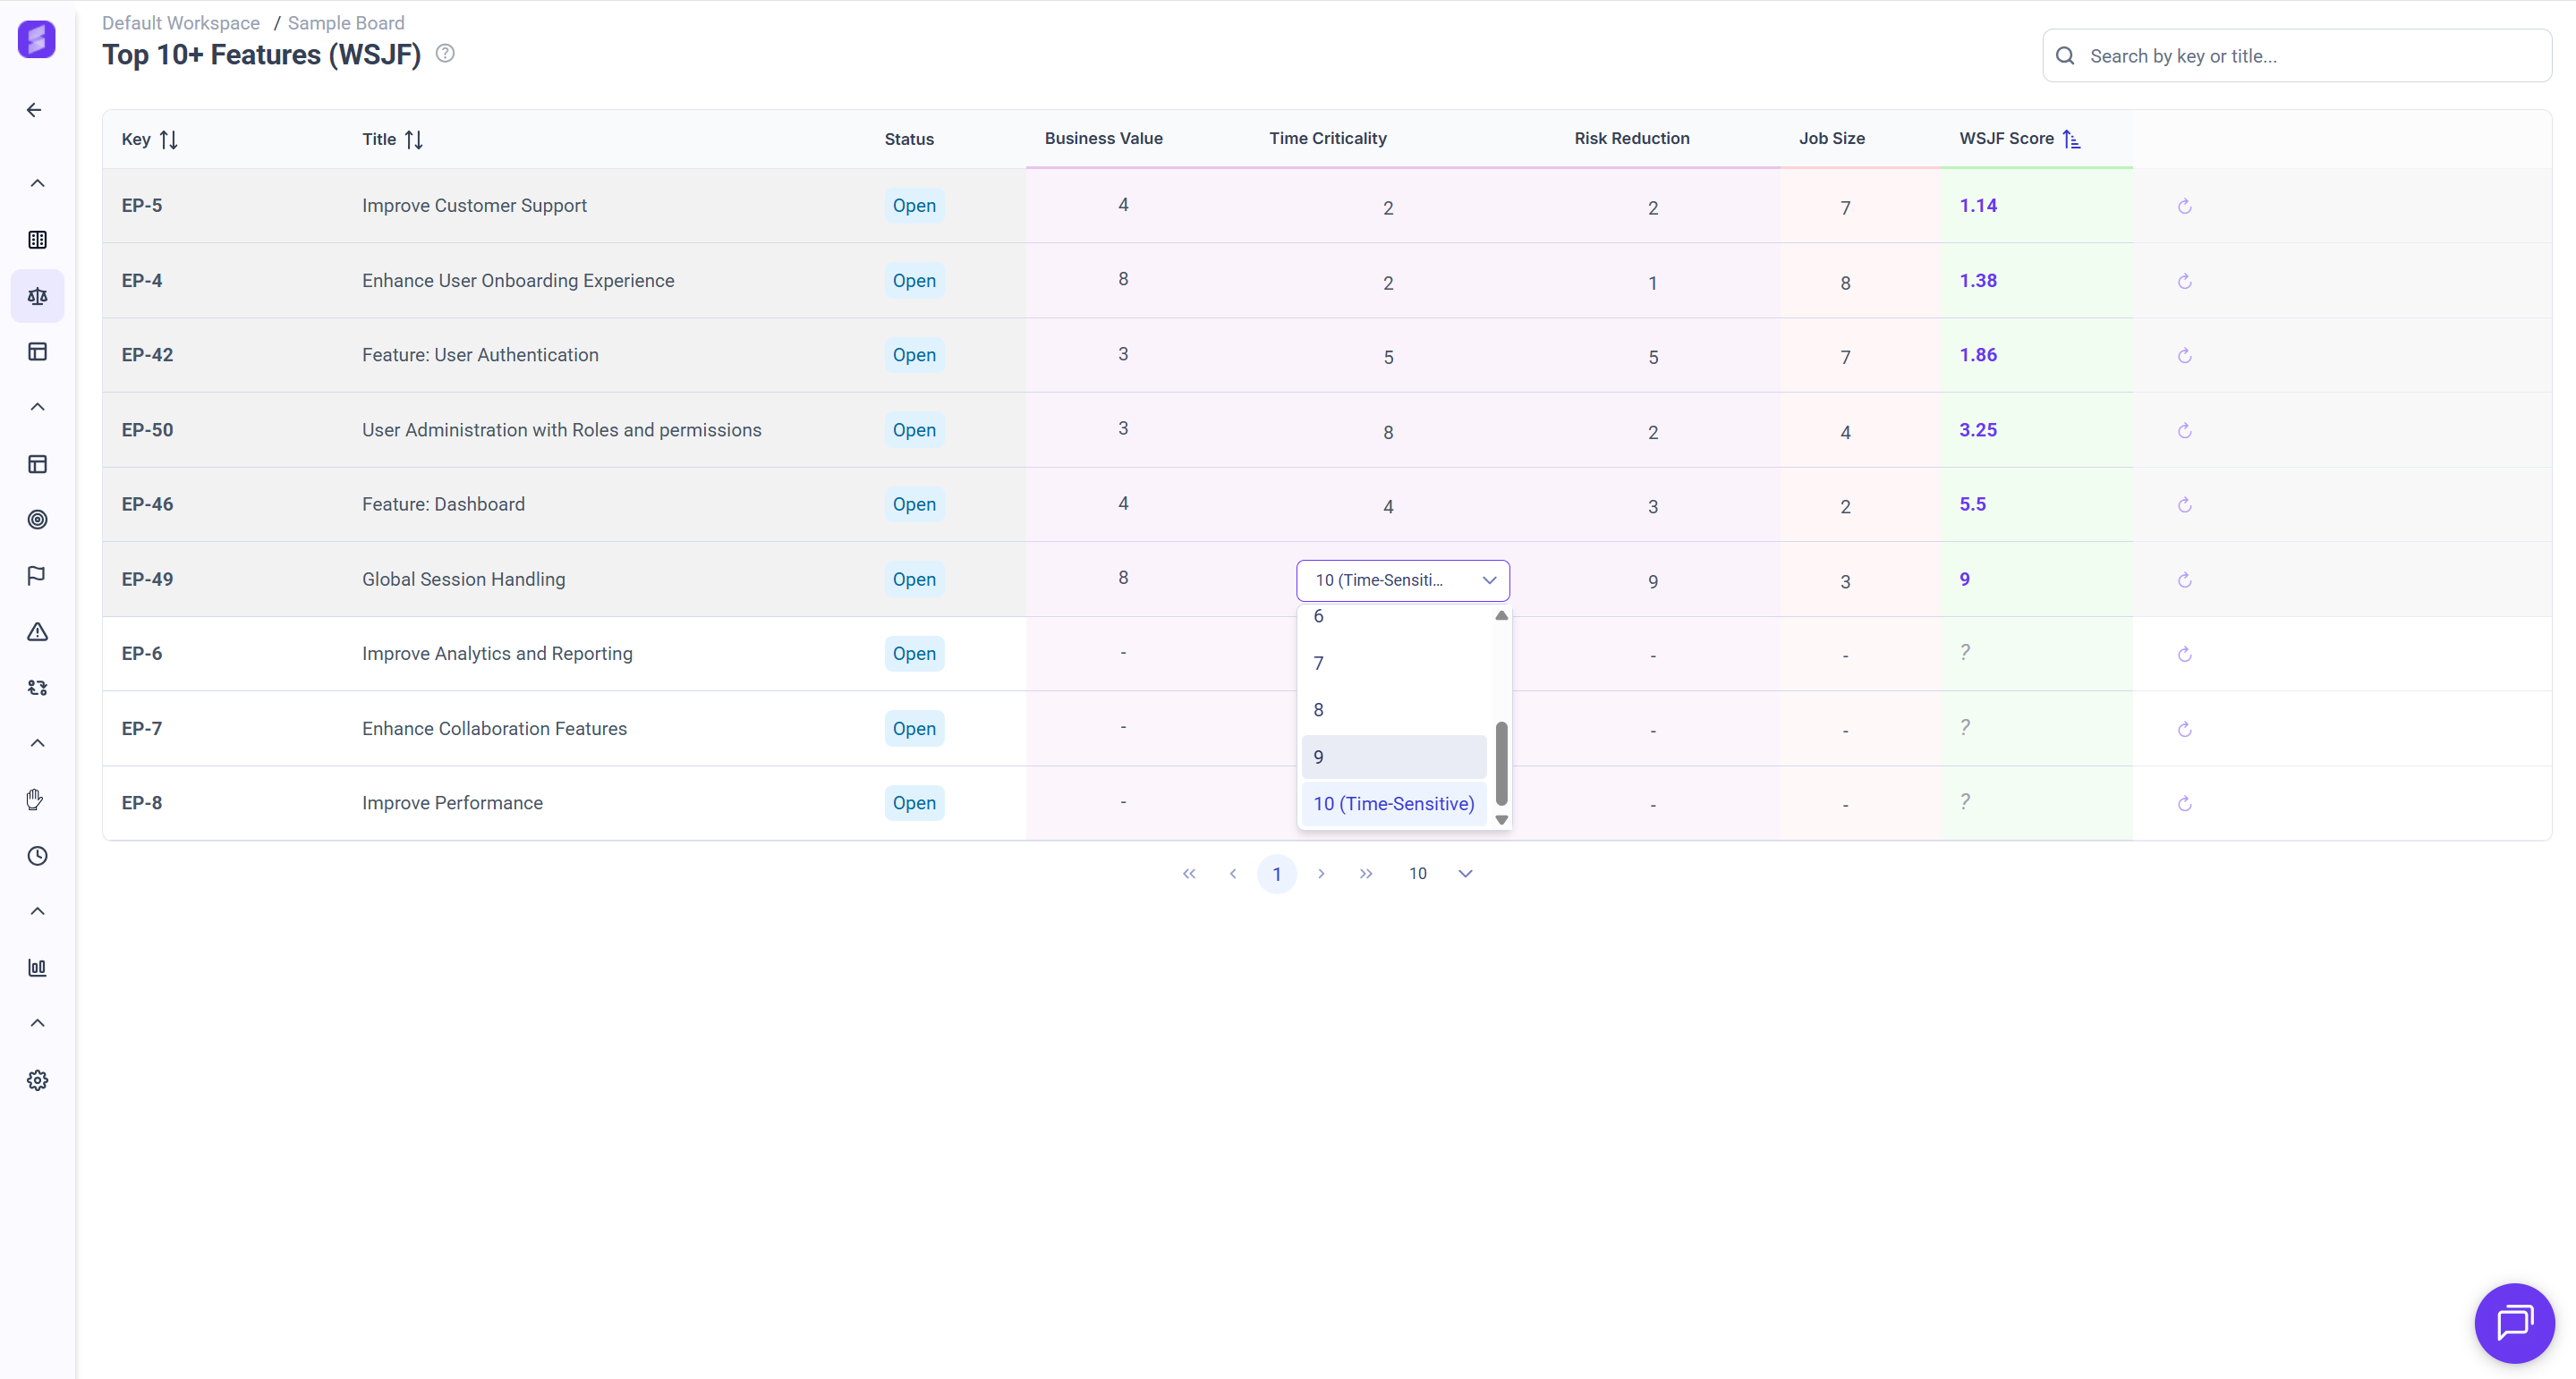
Task: Choose option 7 in the dropdown list
Action: tap(1392, 664)
